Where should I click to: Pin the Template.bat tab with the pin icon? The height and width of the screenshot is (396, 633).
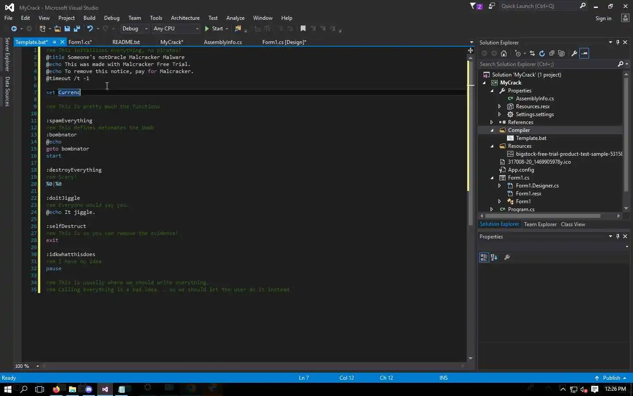(x=55, y=42)
